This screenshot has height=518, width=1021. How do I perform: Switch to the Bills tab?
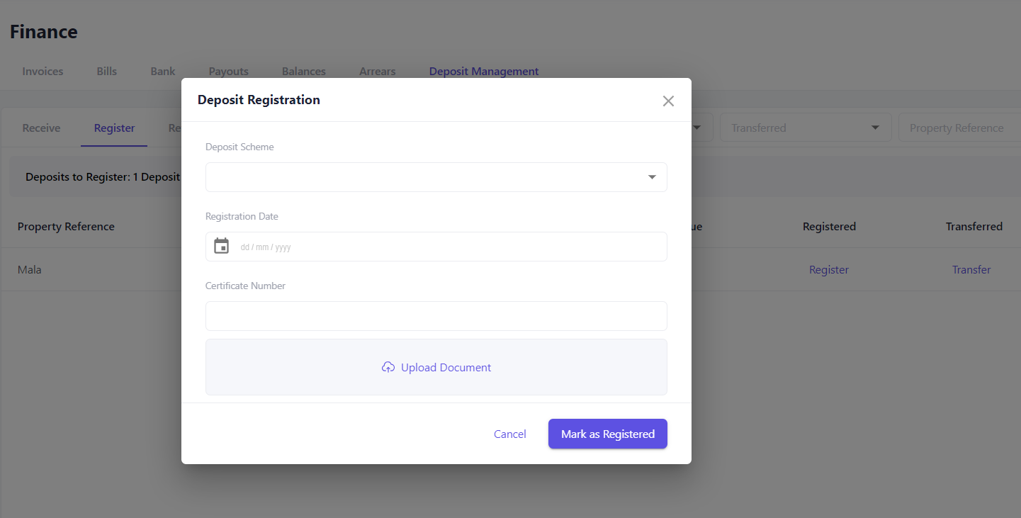click(106, 71)
